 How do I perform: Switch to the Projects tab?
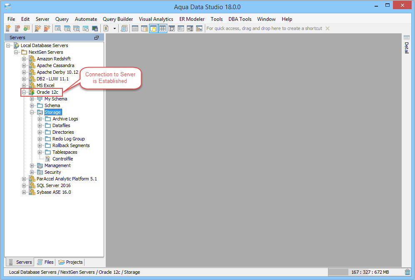(x=70, y=262)
